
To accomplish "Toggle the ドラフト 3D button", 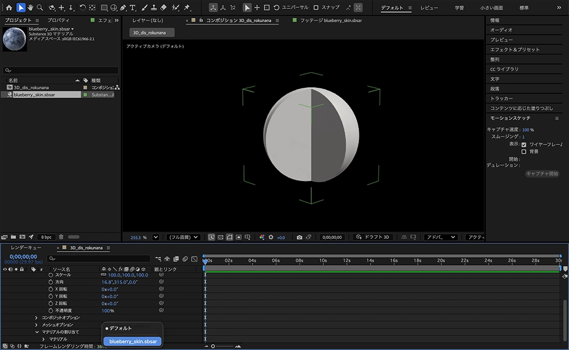I will 373,237.
